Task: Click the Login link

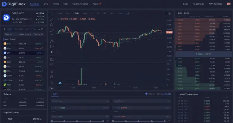Action: pos(186,4)
